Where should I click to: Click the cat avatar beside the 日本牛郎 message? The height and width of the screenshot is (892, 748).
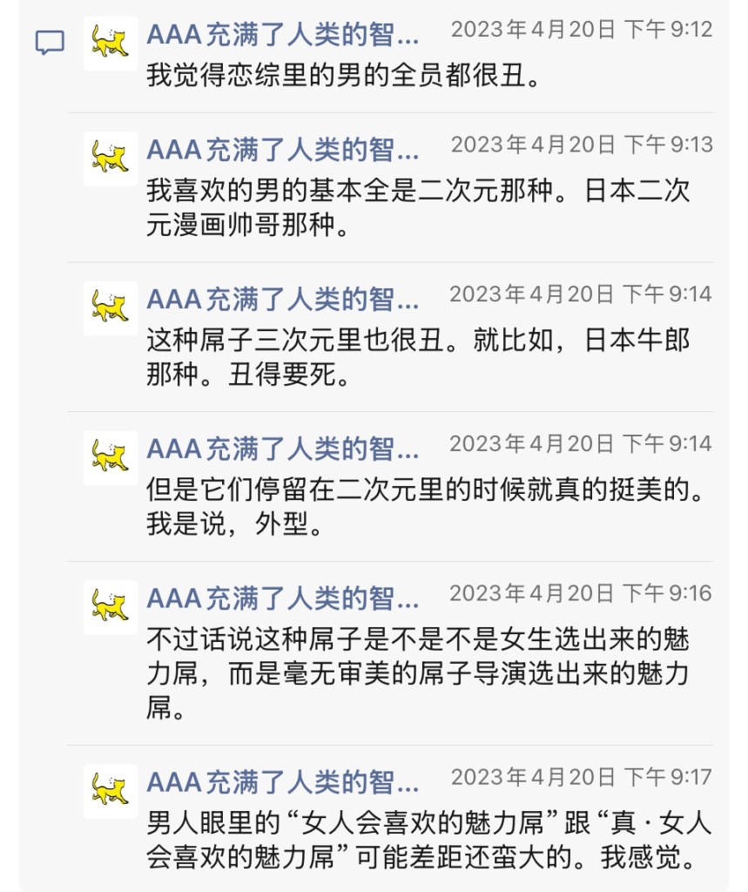pos(111,308)
